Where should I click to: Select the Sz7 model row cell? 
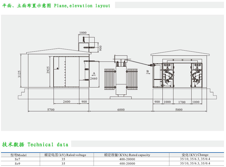(x=17, y=159)
